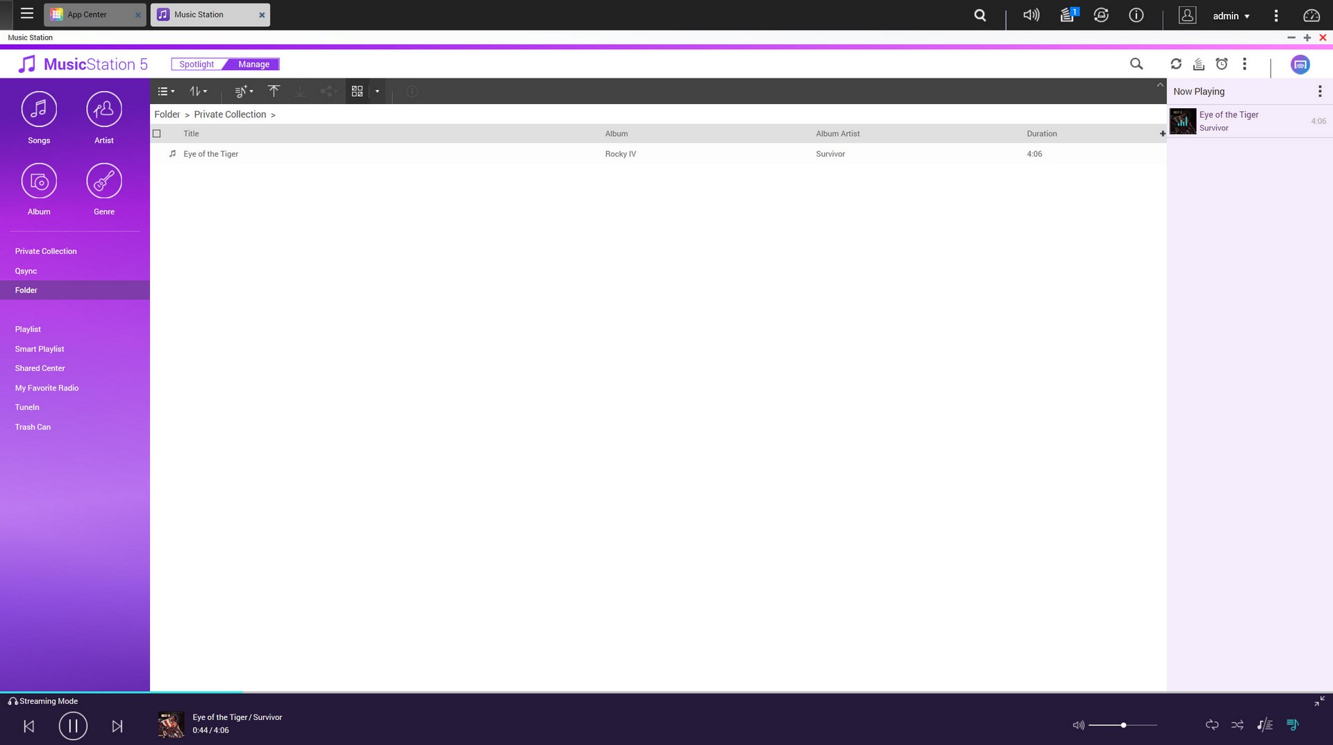Open the media streaming devices icon
The image size is (1333, 745).
[1199, 64]
